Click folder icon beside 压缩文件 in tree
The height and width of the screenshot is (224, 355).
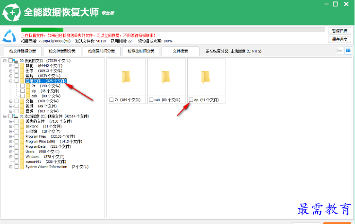22,81
